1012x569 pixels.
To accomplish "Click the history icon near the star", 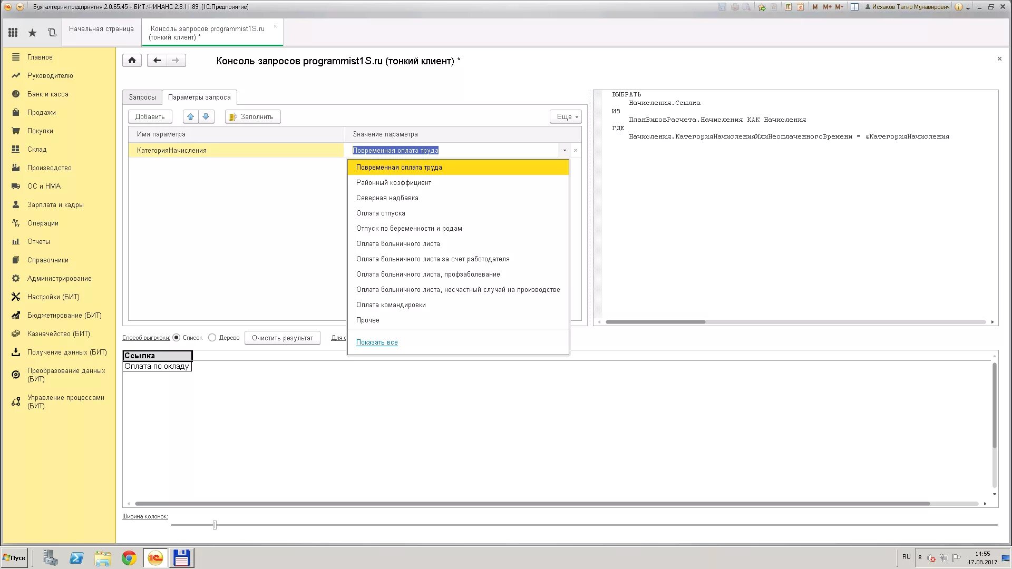I will click(x=52, y=33).
